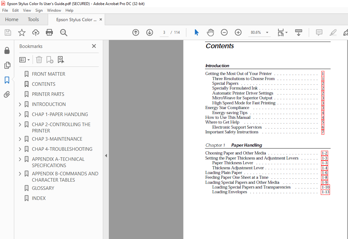Close the Epson Stylus Color document tab
Viewport: 348px width, 239px height.
pyautogui.click(x=101, y=20)
